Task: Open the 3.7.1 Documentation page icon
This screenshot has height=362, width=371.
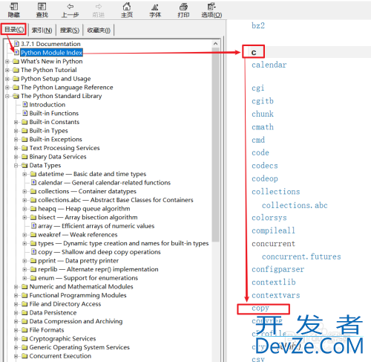Action: [x=16, y=44]
